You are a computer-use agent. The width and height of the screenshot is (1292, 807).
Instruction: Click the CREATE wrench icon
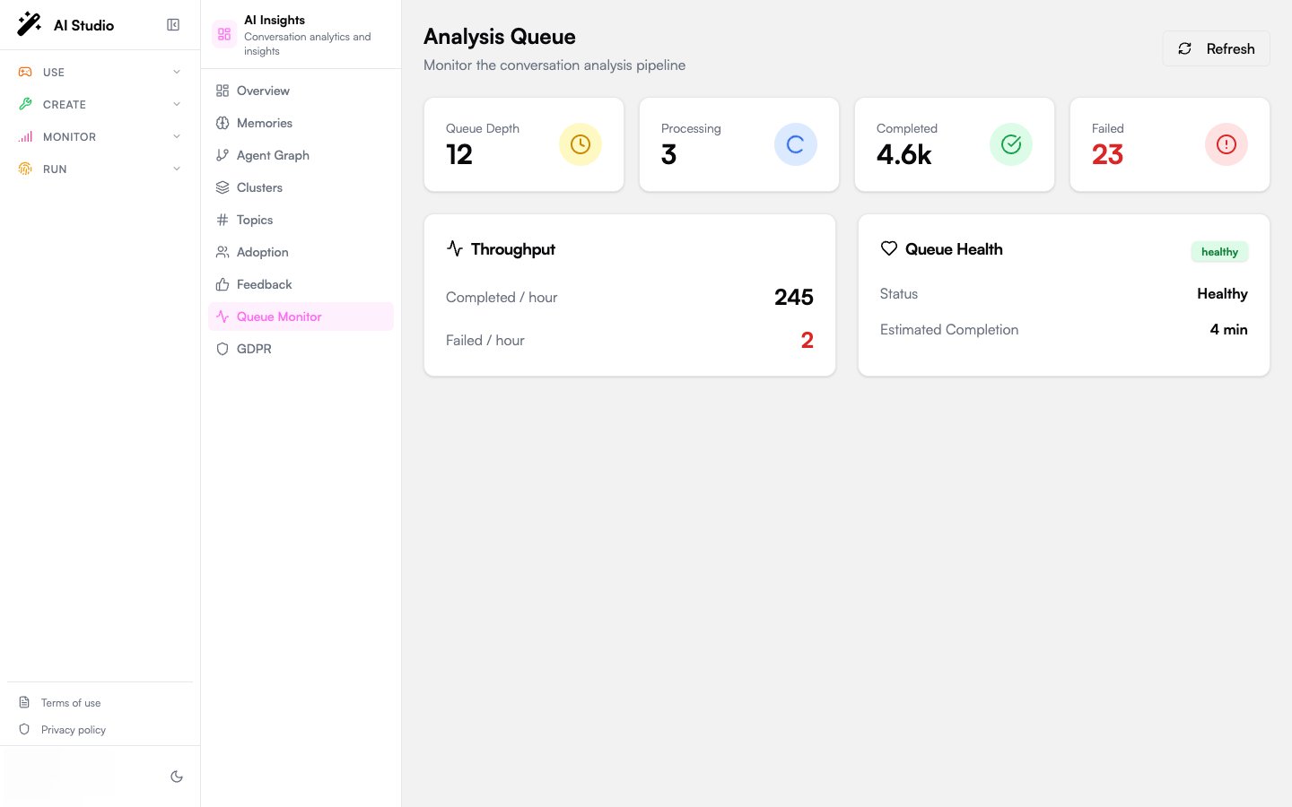25,104
